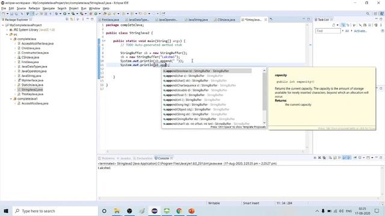Click the Open Perspective icon

[x=375, y=14]
